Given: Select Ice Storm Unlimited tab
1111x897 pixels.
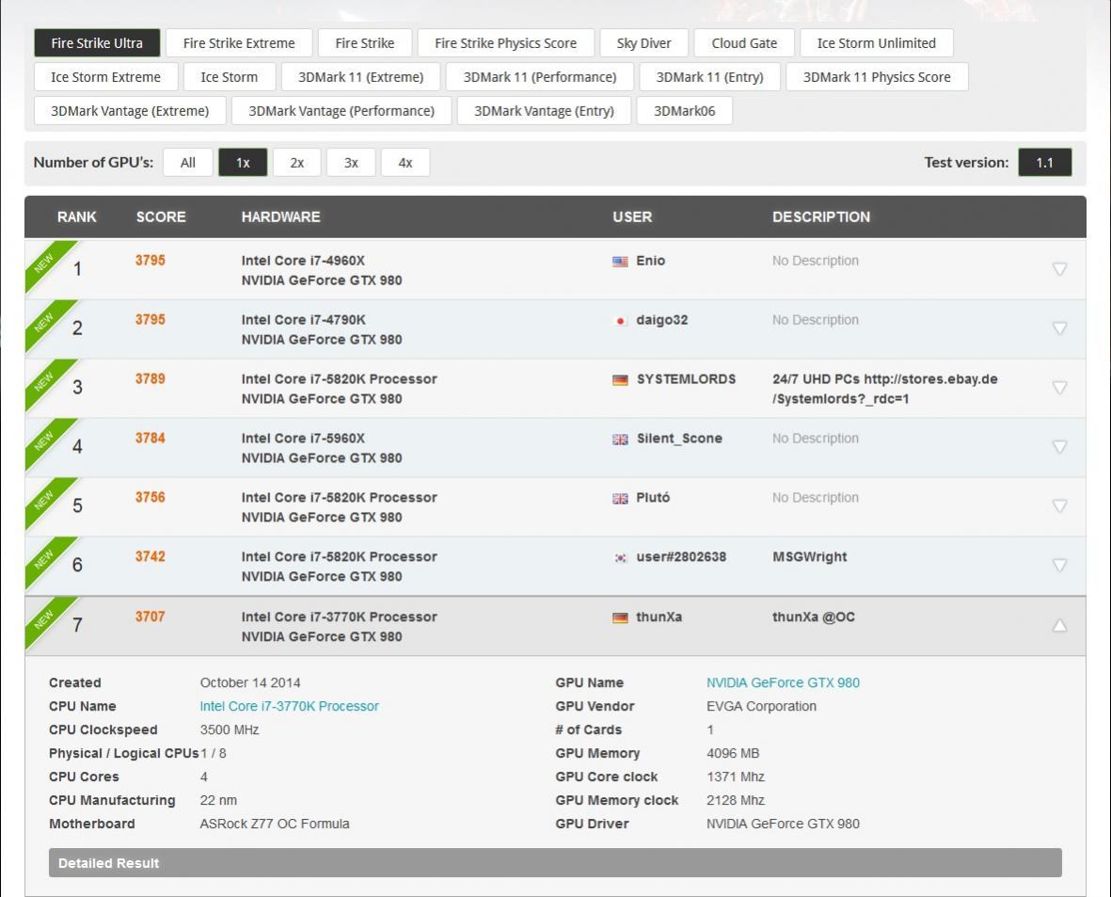Looking at the screenshot, I should click(877, 43).
